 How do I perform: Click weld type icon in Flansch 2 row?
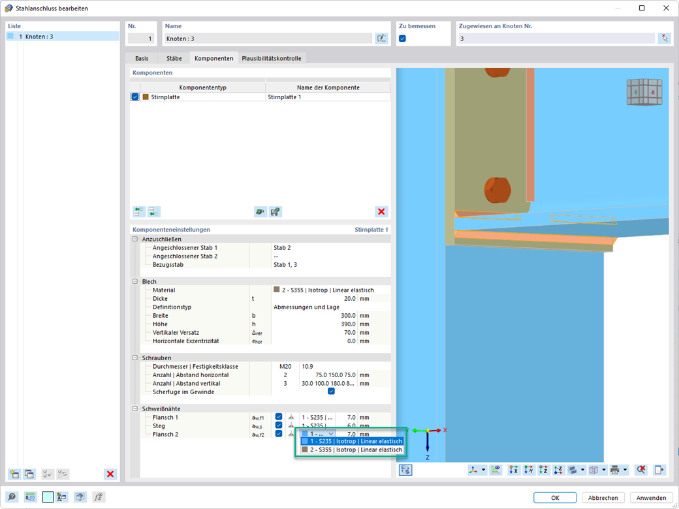[x=291, y=434]
